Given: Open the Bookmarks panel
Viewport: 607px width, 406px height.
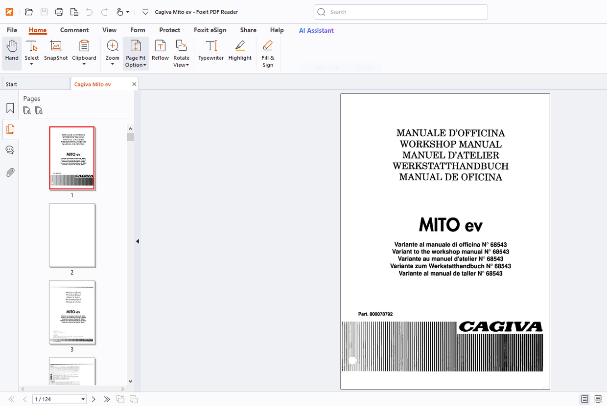Looking at the screenshot, I should click(10, 108).
